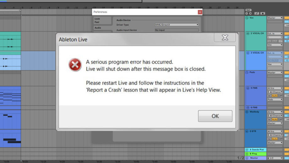Unfold the Pads group track
Viewport: 289px width, 163px height.
247,72
